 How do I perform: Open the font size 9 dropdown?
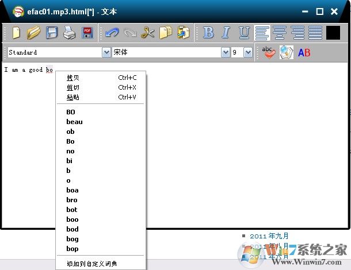pyautogui.click(x=248, y=52)
